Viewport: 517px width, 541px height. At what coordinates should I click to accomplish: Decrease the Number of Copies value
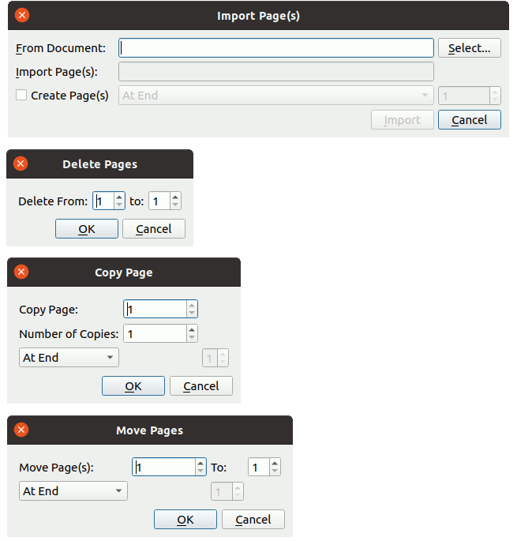point(192,338)
